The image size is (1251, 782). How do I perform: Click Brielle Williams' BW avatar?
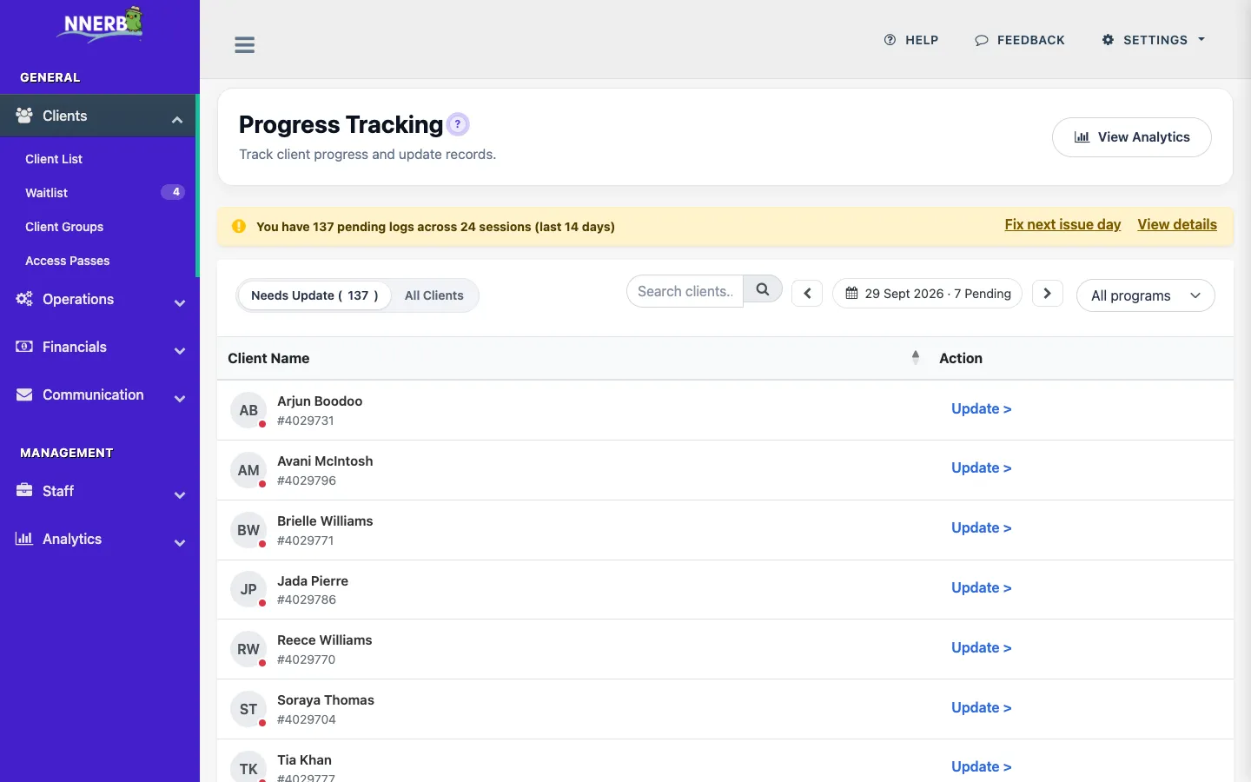point(248,530)
